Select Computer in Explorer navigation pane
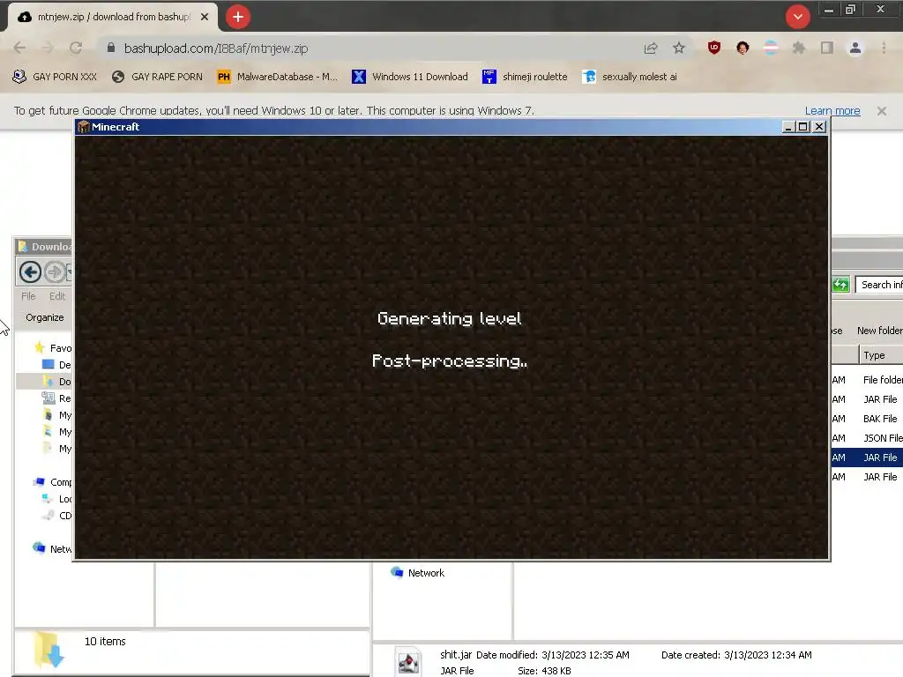Viewport: 903px width, 677px height. (52, 482)
